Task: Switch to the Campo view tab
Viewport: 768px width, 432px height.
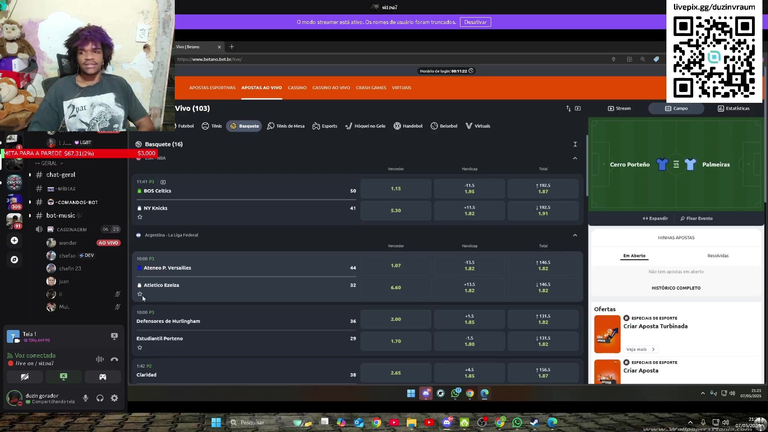Action: click(676, 108)
